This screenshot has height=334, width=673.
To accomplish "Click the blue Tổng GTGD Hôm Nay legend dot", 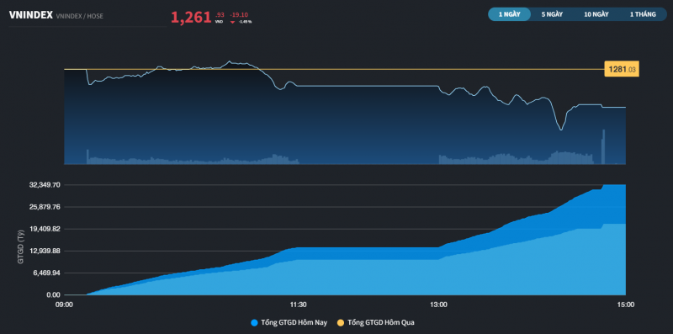I will 254,322.
